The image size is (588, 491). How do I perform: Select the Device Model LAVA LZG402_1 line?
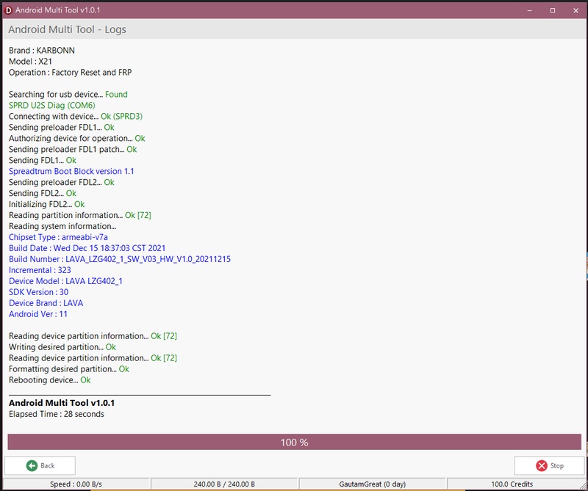pyautogui.click(x=65, y=281)
